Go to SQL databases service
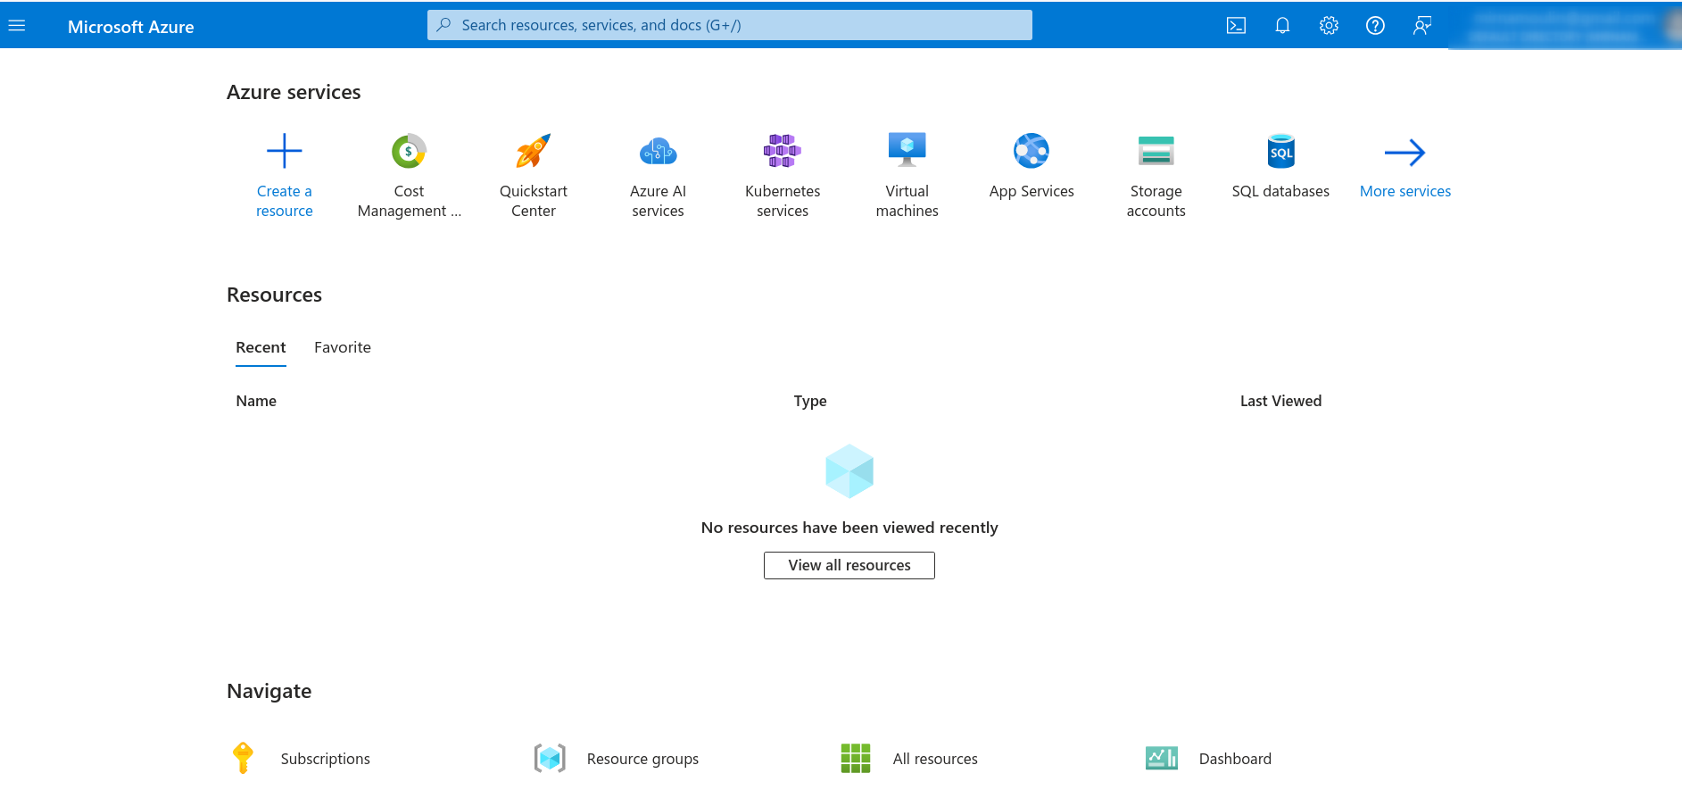Viewport: 1682px width, 790px height. pos(1280,152)
